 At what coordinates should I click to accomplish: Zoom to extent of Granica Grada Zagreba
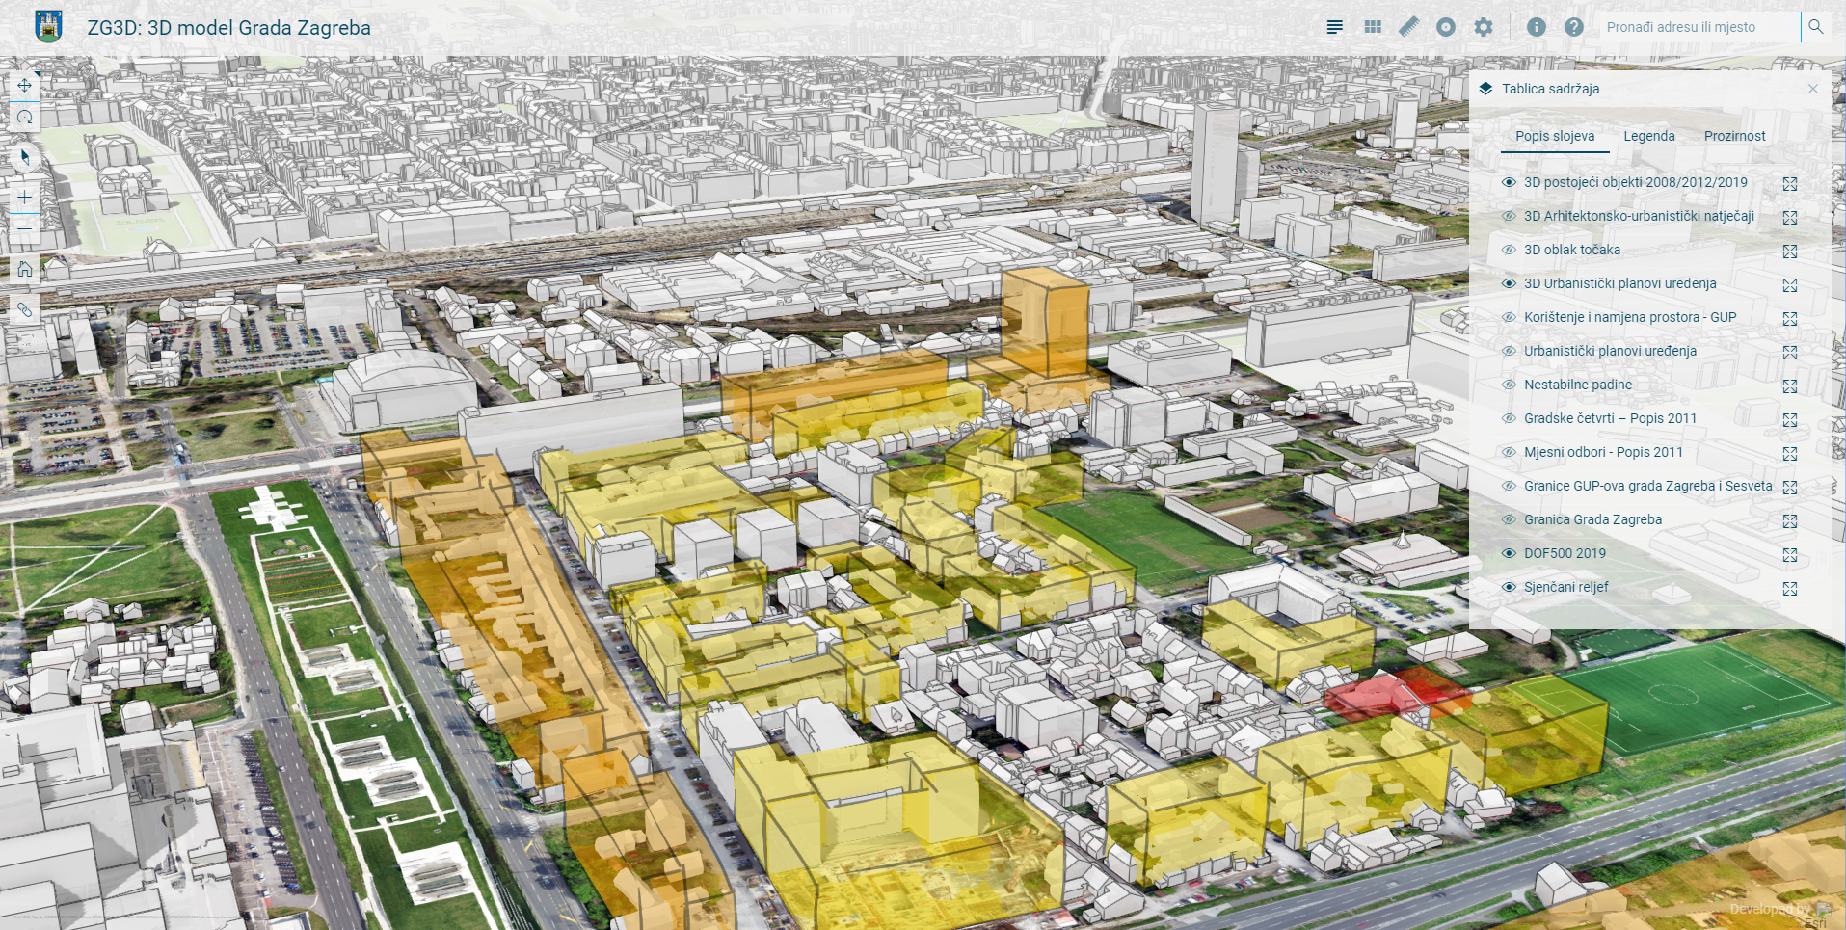(1790, 520)
